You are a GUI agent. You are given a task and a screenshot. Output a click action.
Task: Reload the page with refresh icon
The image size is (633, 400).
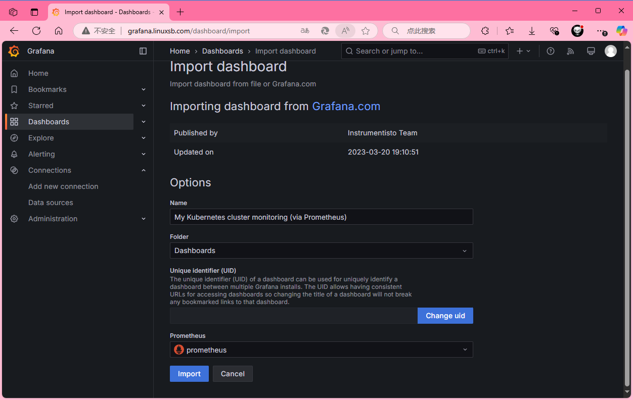point(36,31)
